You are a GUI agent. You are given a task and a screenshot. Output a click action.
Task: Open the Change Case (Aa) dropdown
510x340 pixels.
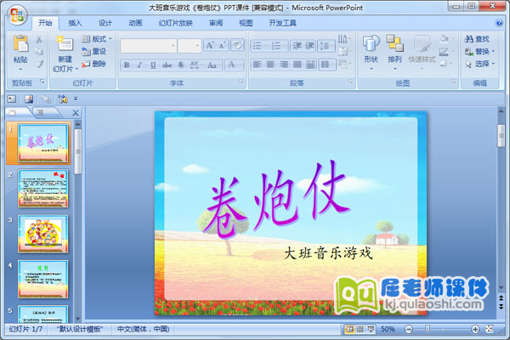point(213,65)
